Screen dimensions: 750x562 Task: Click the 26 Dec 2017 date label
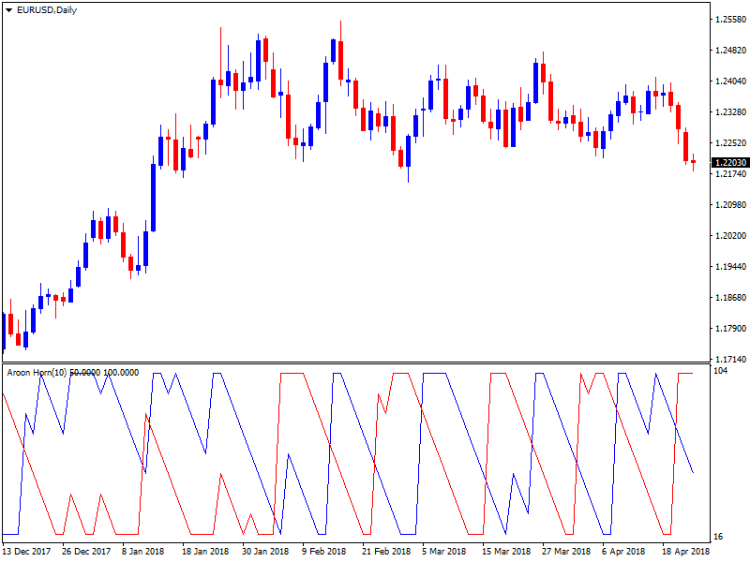pos(86,552)
